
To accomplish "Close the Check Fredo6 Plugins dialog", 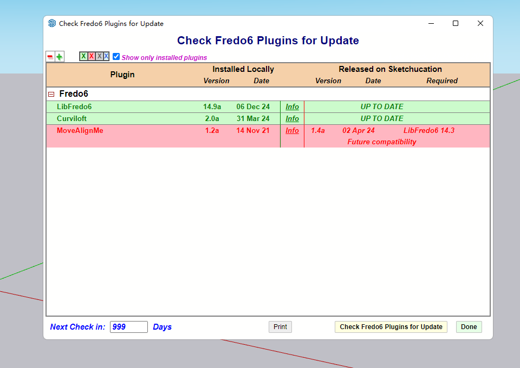I will click(x=480, y=23).
